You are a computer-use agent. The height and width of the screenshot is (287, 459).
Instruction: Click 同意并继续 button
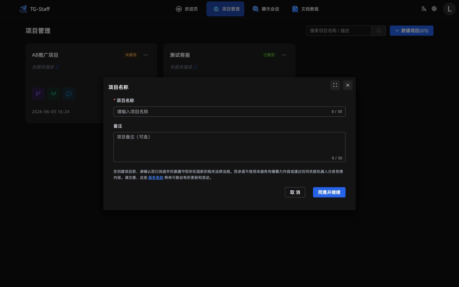point(329,192)
